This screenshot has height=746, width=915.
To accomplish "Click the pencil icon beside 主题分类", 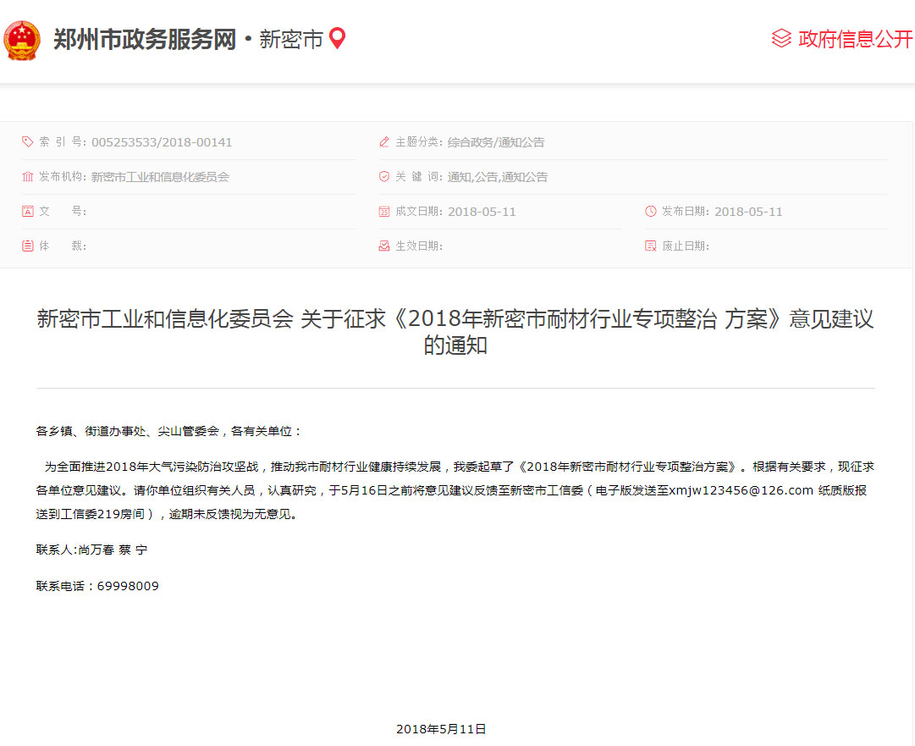I will pos(384,142).
